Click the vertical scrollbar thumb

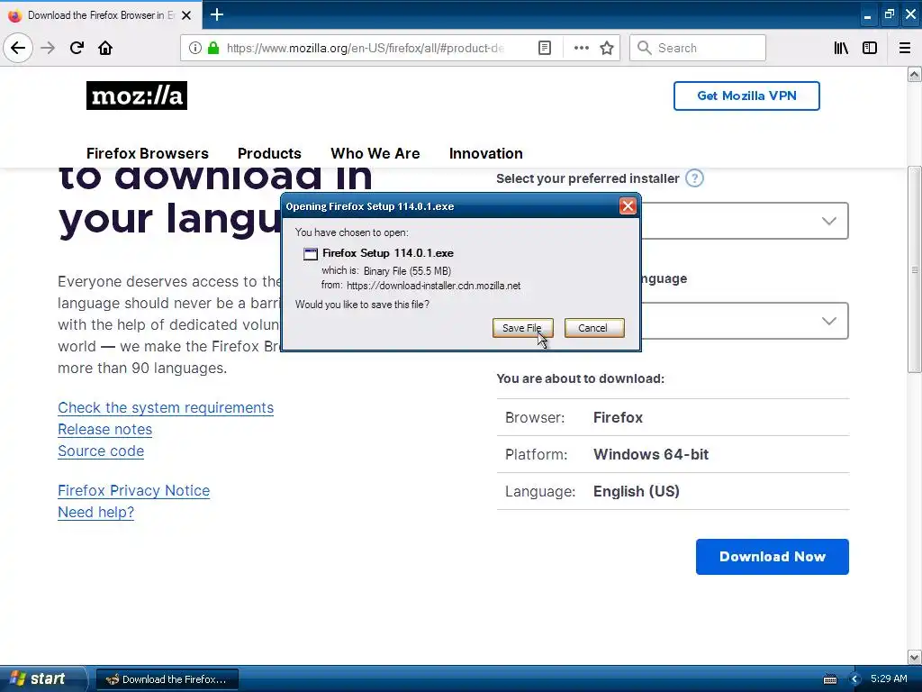(914, 269)
